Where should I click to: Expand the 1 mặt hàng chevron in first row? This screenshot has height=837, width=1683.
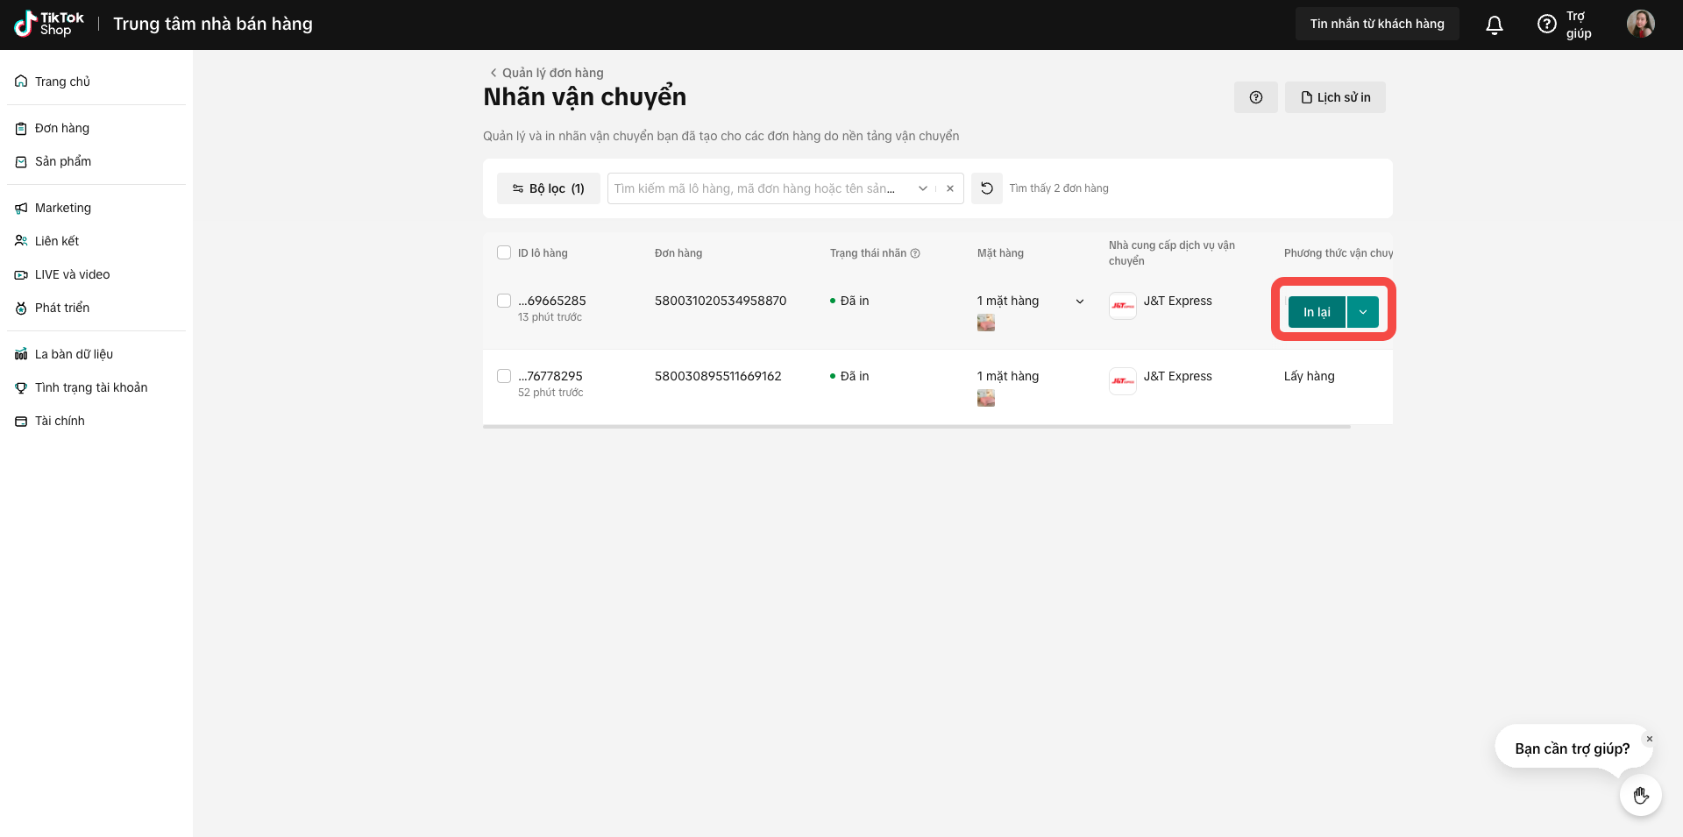[x=1080, y=301]
